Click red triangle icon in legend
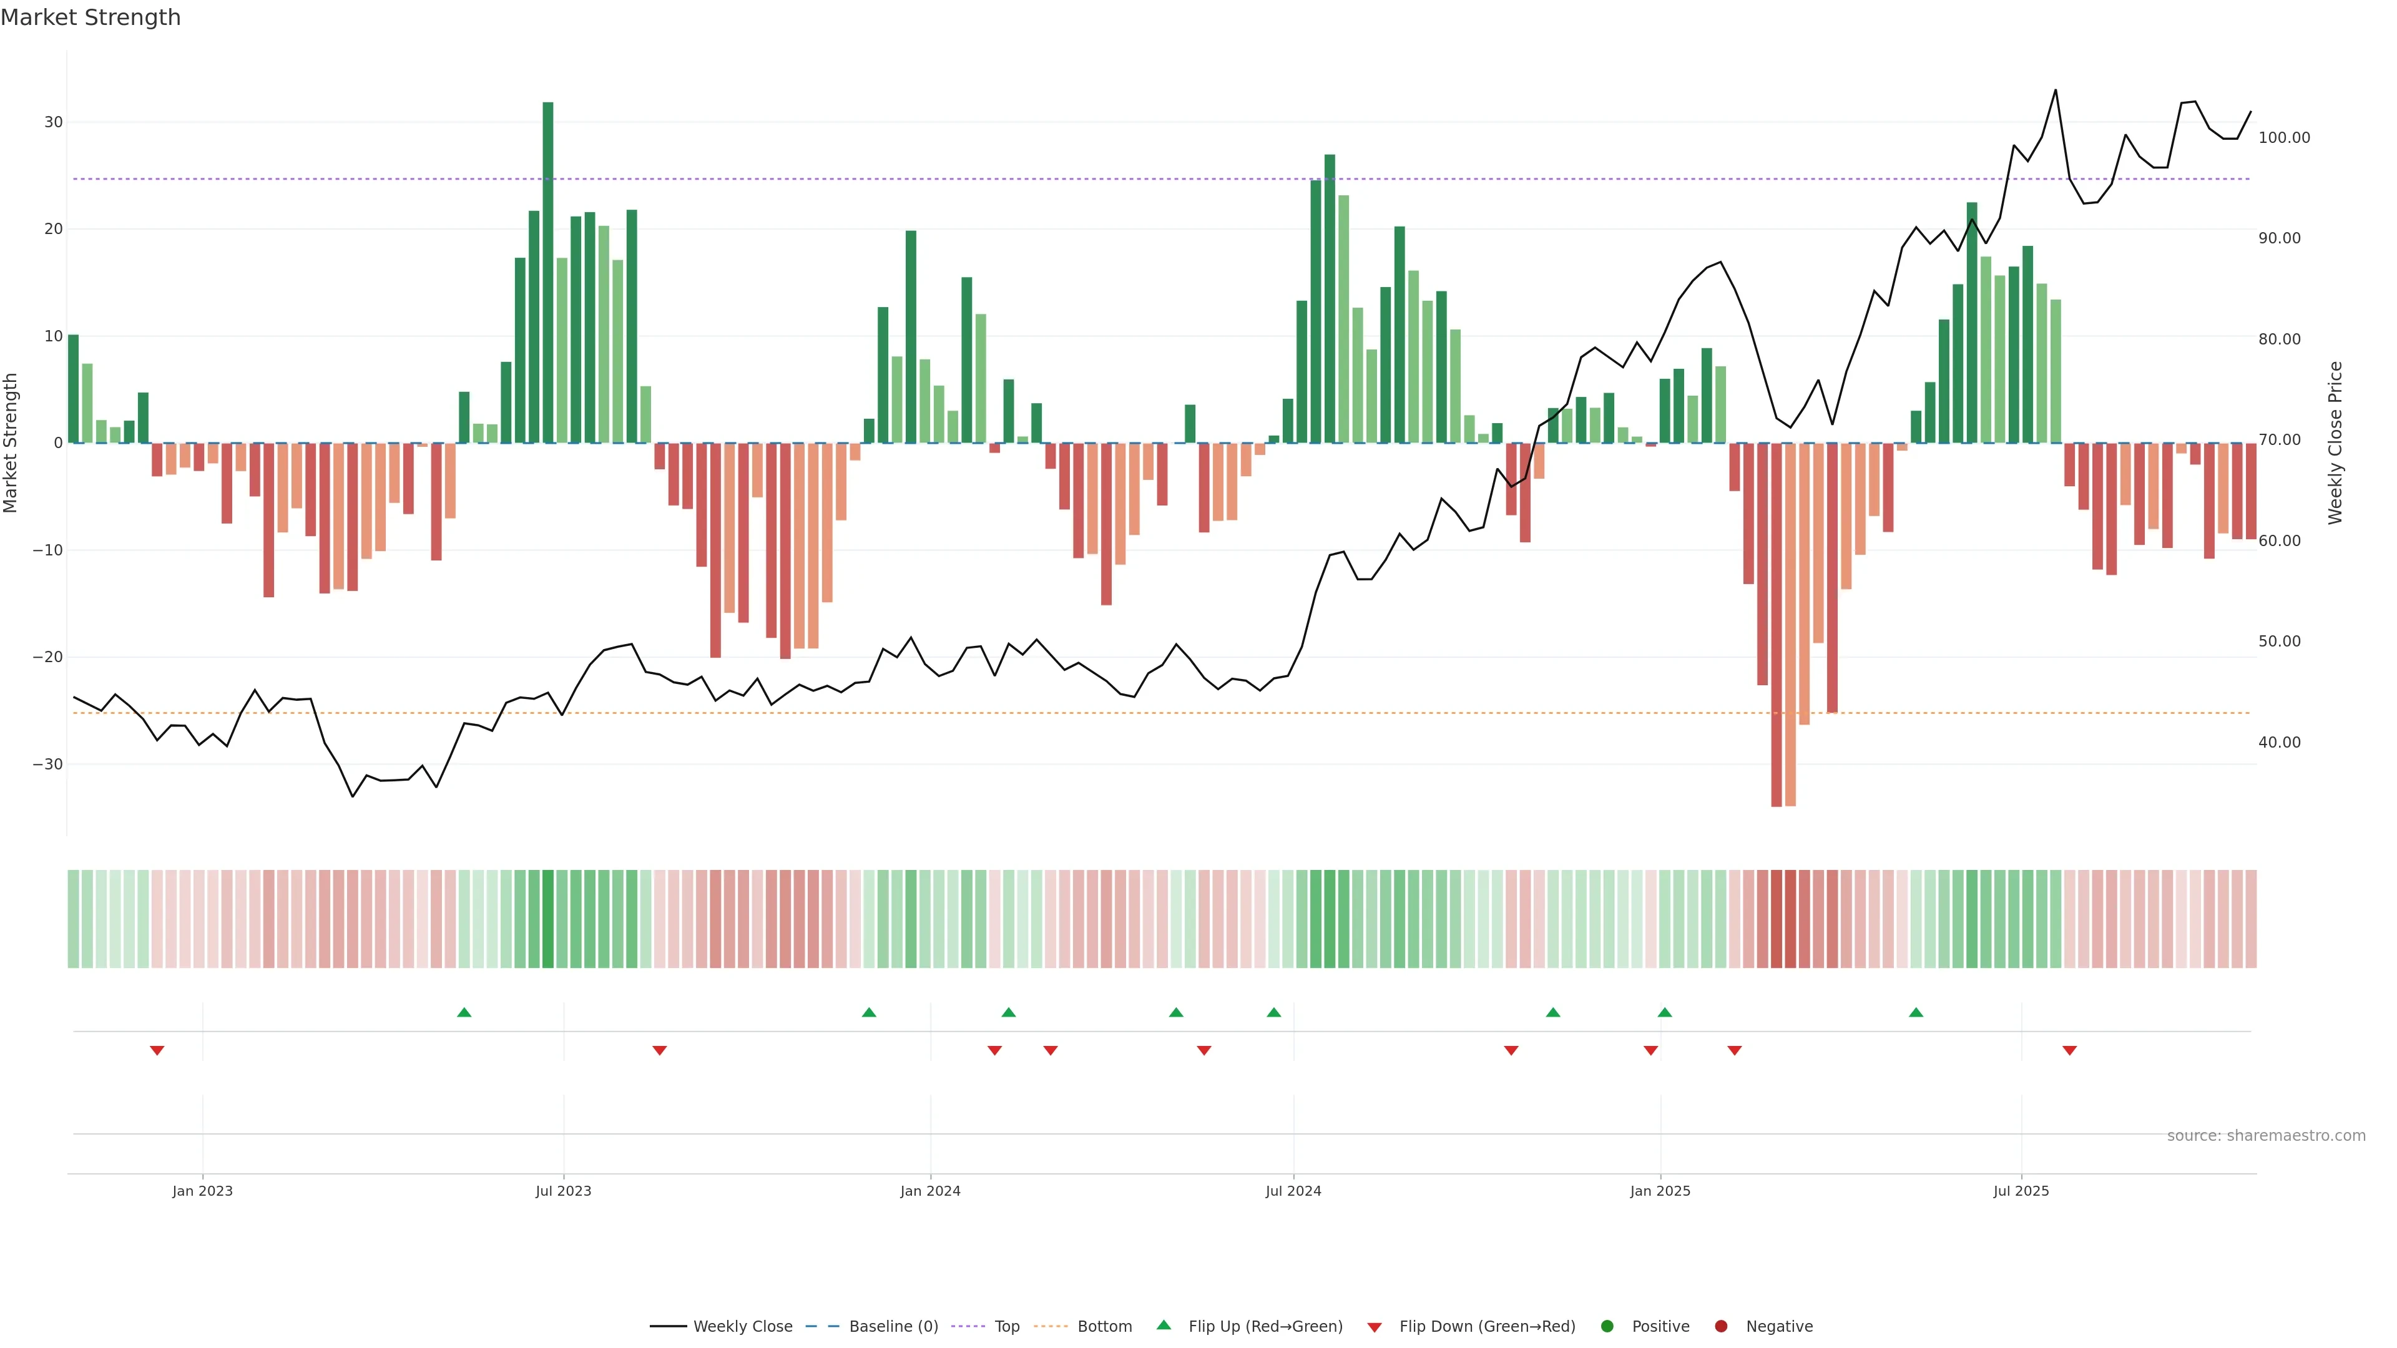The height and width of the screenshot is (1348, 2397). (1375, 1327)
